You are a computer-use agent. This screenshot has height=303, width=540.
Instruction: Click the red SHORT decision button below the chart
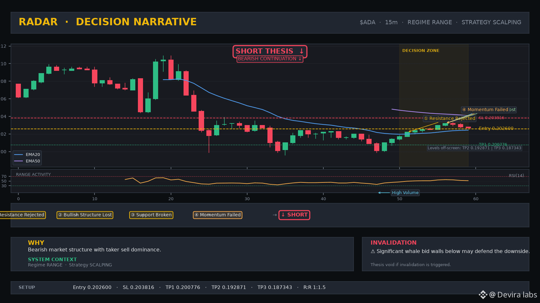point(294,215)
